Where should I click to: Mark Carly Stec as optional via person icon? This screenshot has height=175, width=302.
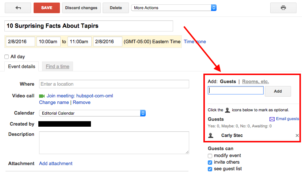point(211,135)
